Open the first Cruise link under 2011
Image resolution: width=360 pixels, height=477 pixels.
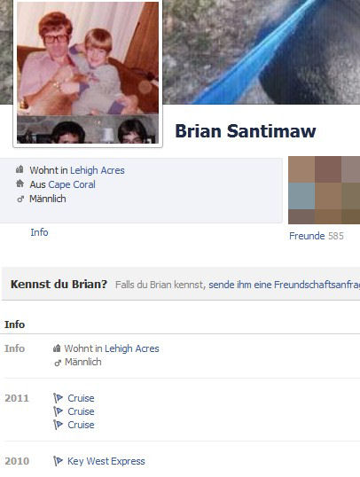(x=81, y=398)
